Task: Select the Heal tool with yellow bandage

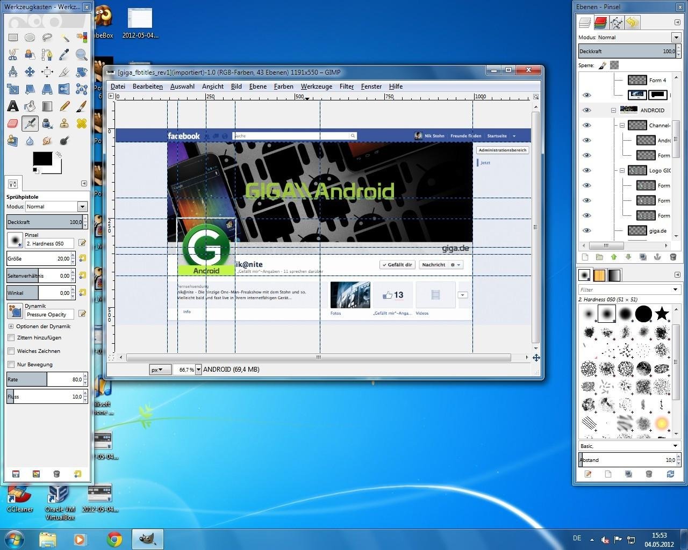Action: click(x=82, y=123)
